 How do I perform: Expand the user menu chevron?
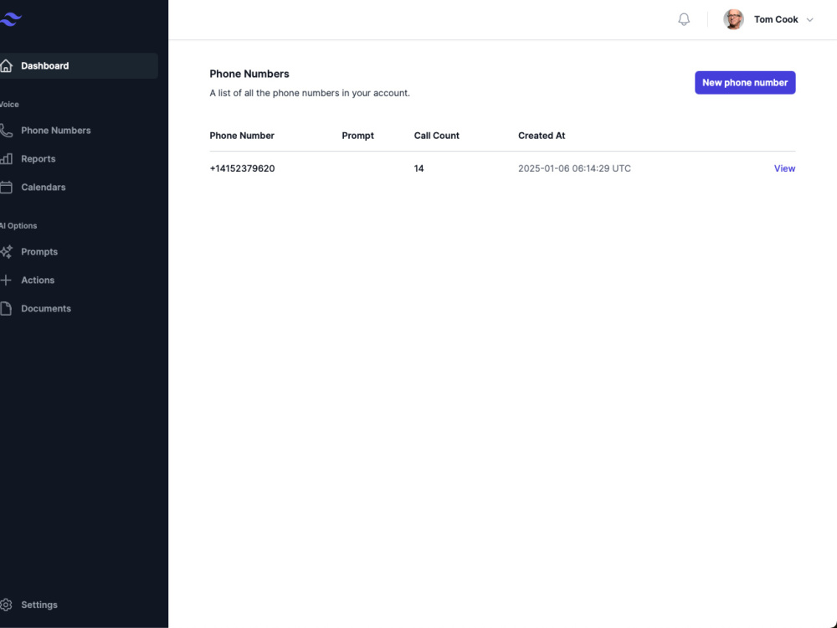click(x=809, y=20)
